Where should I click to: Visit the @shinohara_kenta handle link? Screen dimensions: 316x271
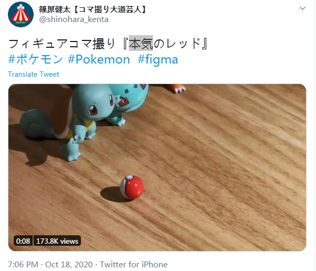pyautogui.click(x=74, y=19)
